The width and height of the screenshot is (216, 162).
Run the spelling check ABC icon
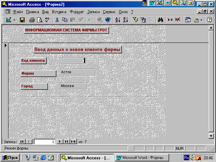(47, 20)
